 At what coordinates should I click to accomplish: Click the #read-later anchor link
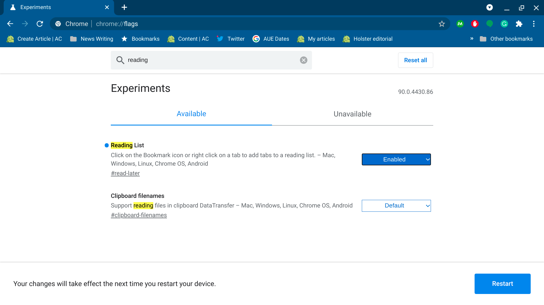[x=125, y=173]
